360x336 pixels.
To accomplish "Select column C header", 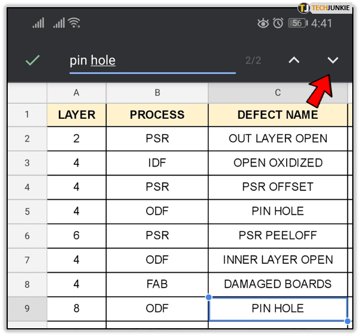I will click(x=278, y=93).
